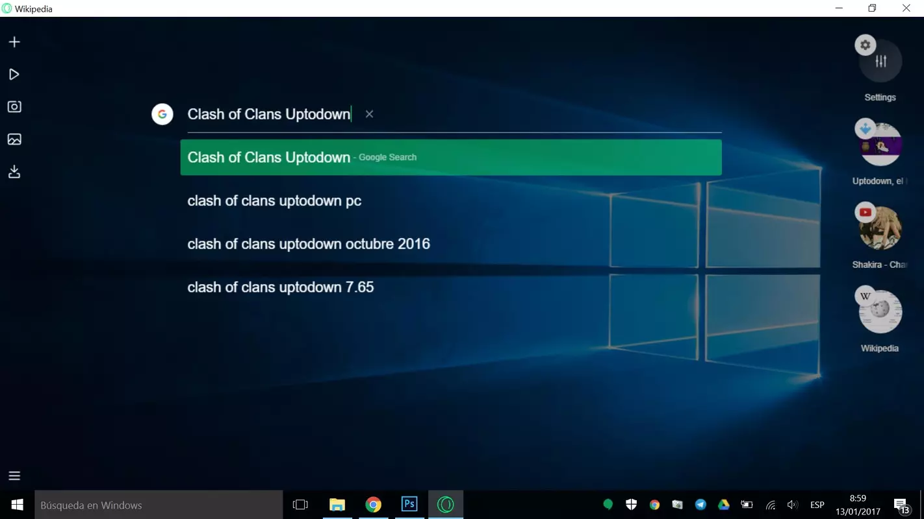924x519 pixels.
Task: Open the hamburger menu at bottom left
Action: pyautogui.click(x=14, y=476)
